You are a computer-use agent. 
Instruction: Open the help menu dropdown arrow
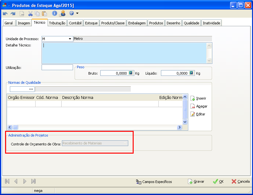pyautogui.click(x=77, y=14)
